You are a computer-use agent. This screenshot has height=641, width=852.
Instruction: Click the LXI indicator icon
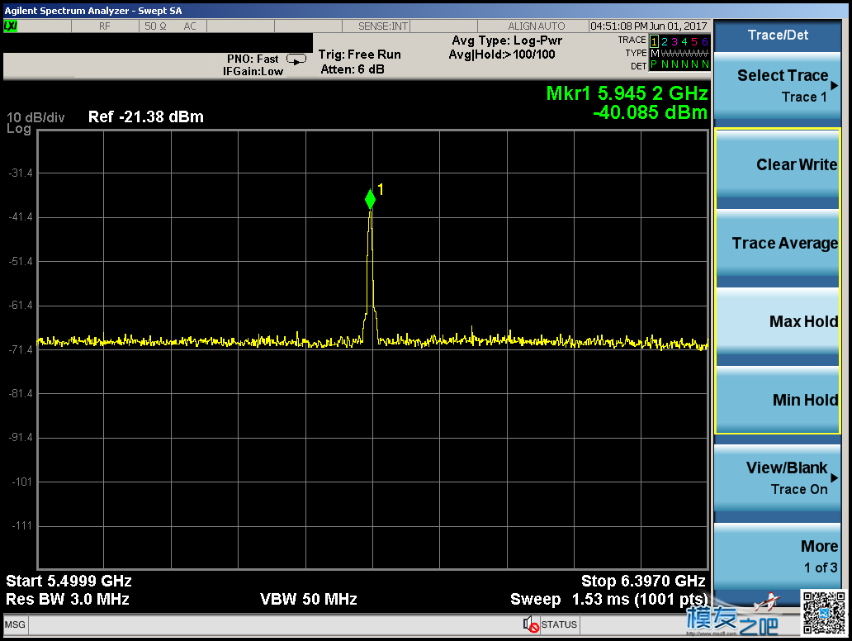[x=11, y=26]
